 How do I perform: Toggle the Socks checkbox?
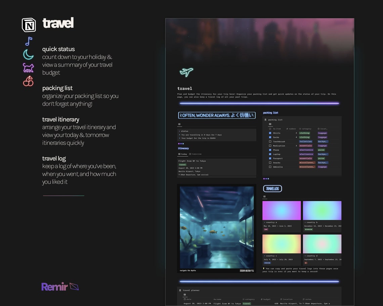pyautogui.click(x=270, y=137)
